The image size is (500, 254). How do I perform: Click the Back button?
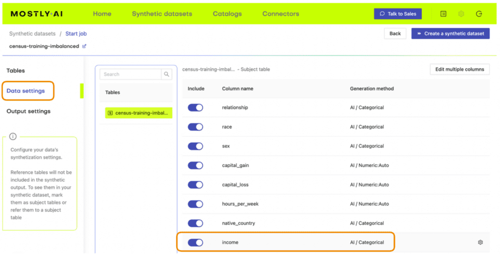click(395, 34)
